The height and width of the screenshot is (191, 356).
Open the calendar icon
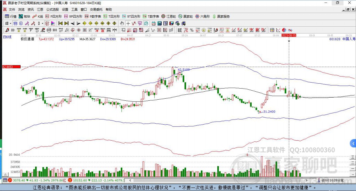tap(153, 23)
